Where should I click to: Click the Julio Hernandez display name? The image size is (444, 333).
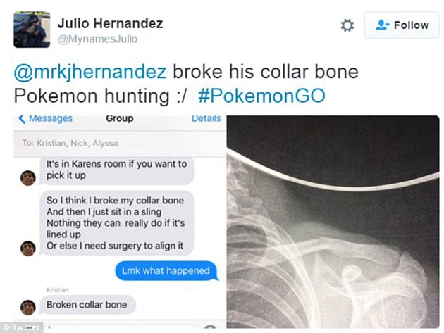[x=111, y=23]
